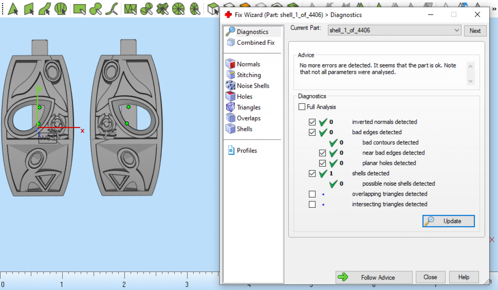Screen dimensions: 498x290
Task: Uncheck the inverted normals detected checkbox
Action: point(312,122)
